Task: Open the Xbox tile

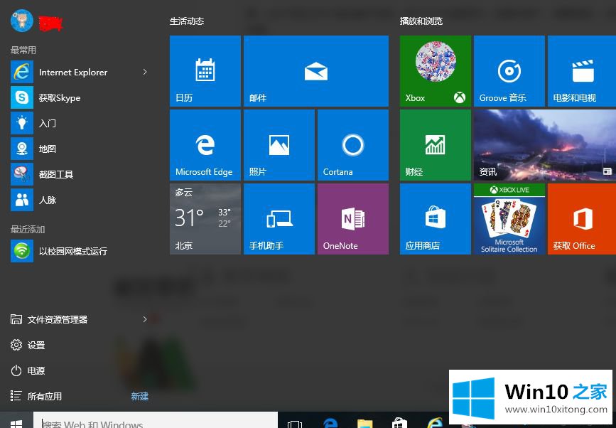Action: coord(435,71)
